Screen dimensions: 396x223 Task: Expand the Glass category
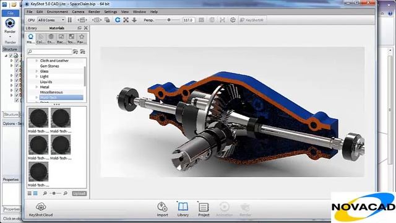coord(37,71)
